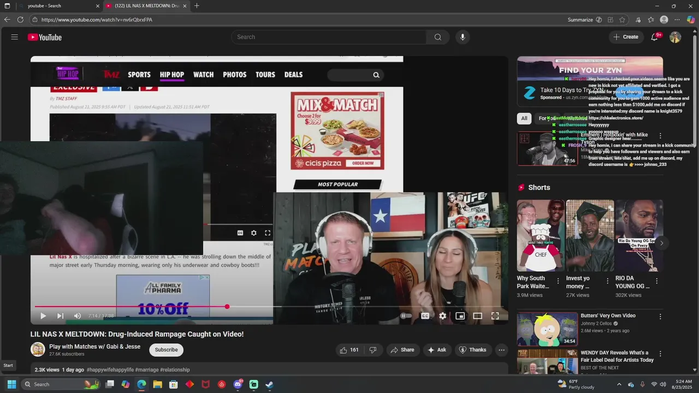The image size is (699, 393).
Task: Open options for Butters' Very Own Video
Action: pyautogui.click(x=660, y=317)
